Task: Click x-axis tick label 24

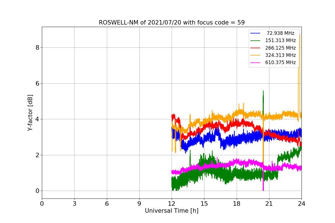Action: [x=301, y=204]
